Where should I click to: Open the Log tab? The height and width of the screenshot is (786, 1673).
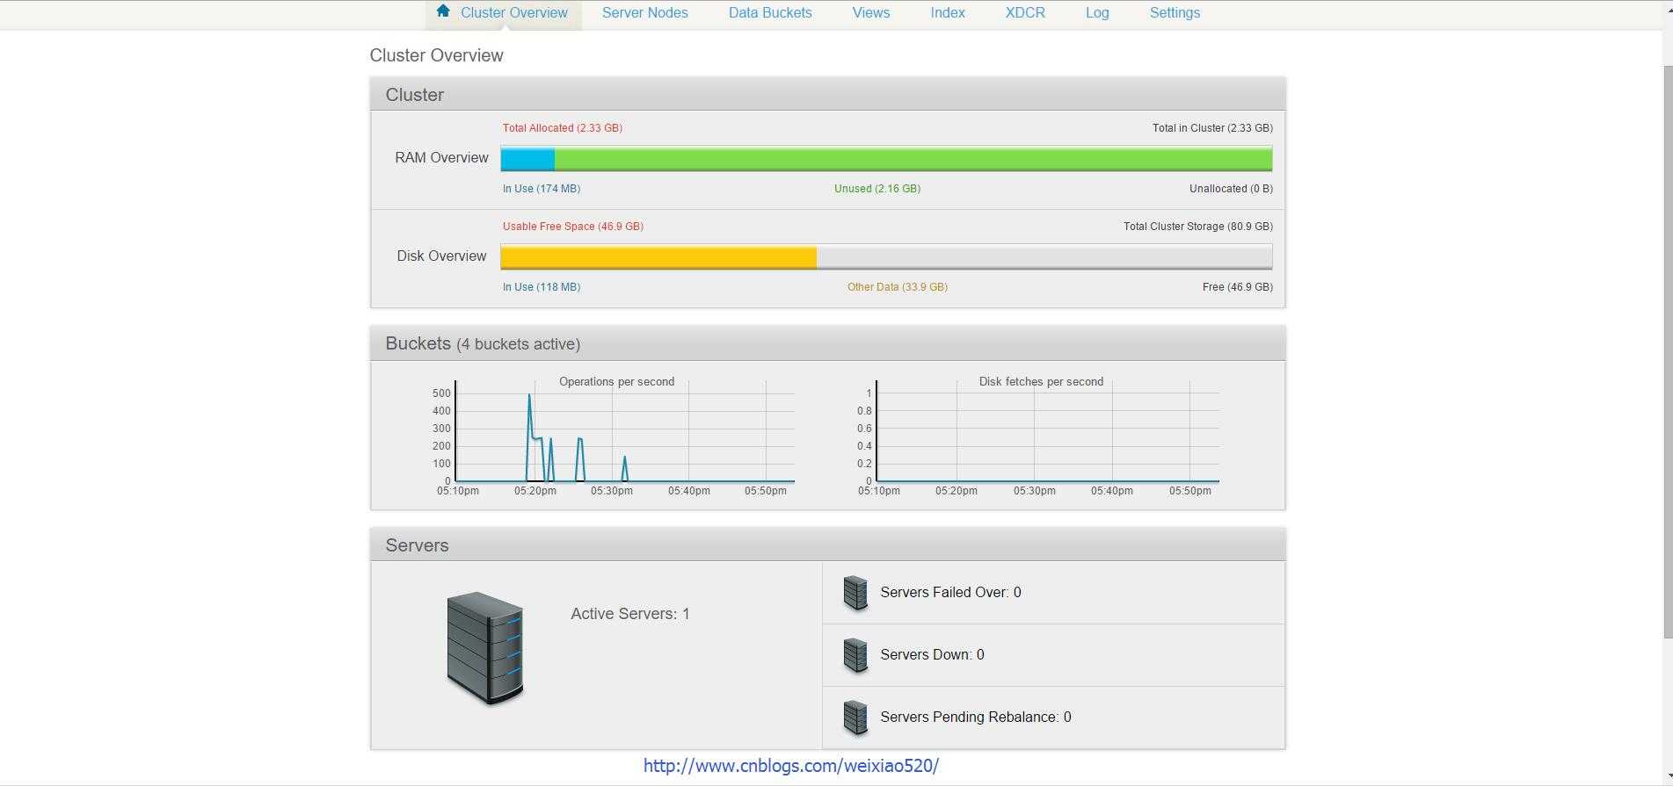point(1097,13)
